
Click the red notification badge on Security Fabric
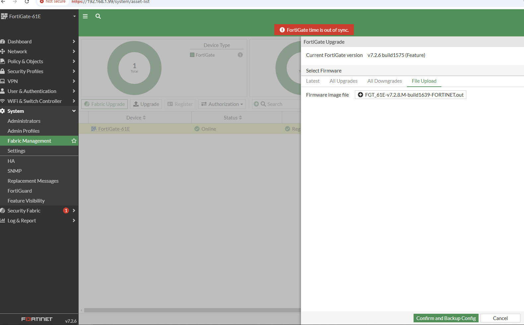pos(66,210)
